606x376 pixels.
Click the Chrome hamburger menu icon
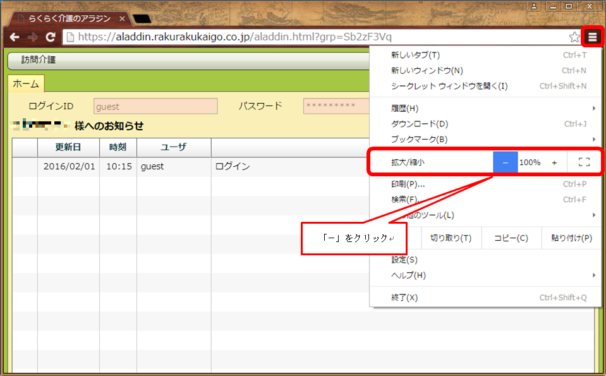(x=592, y=37)
